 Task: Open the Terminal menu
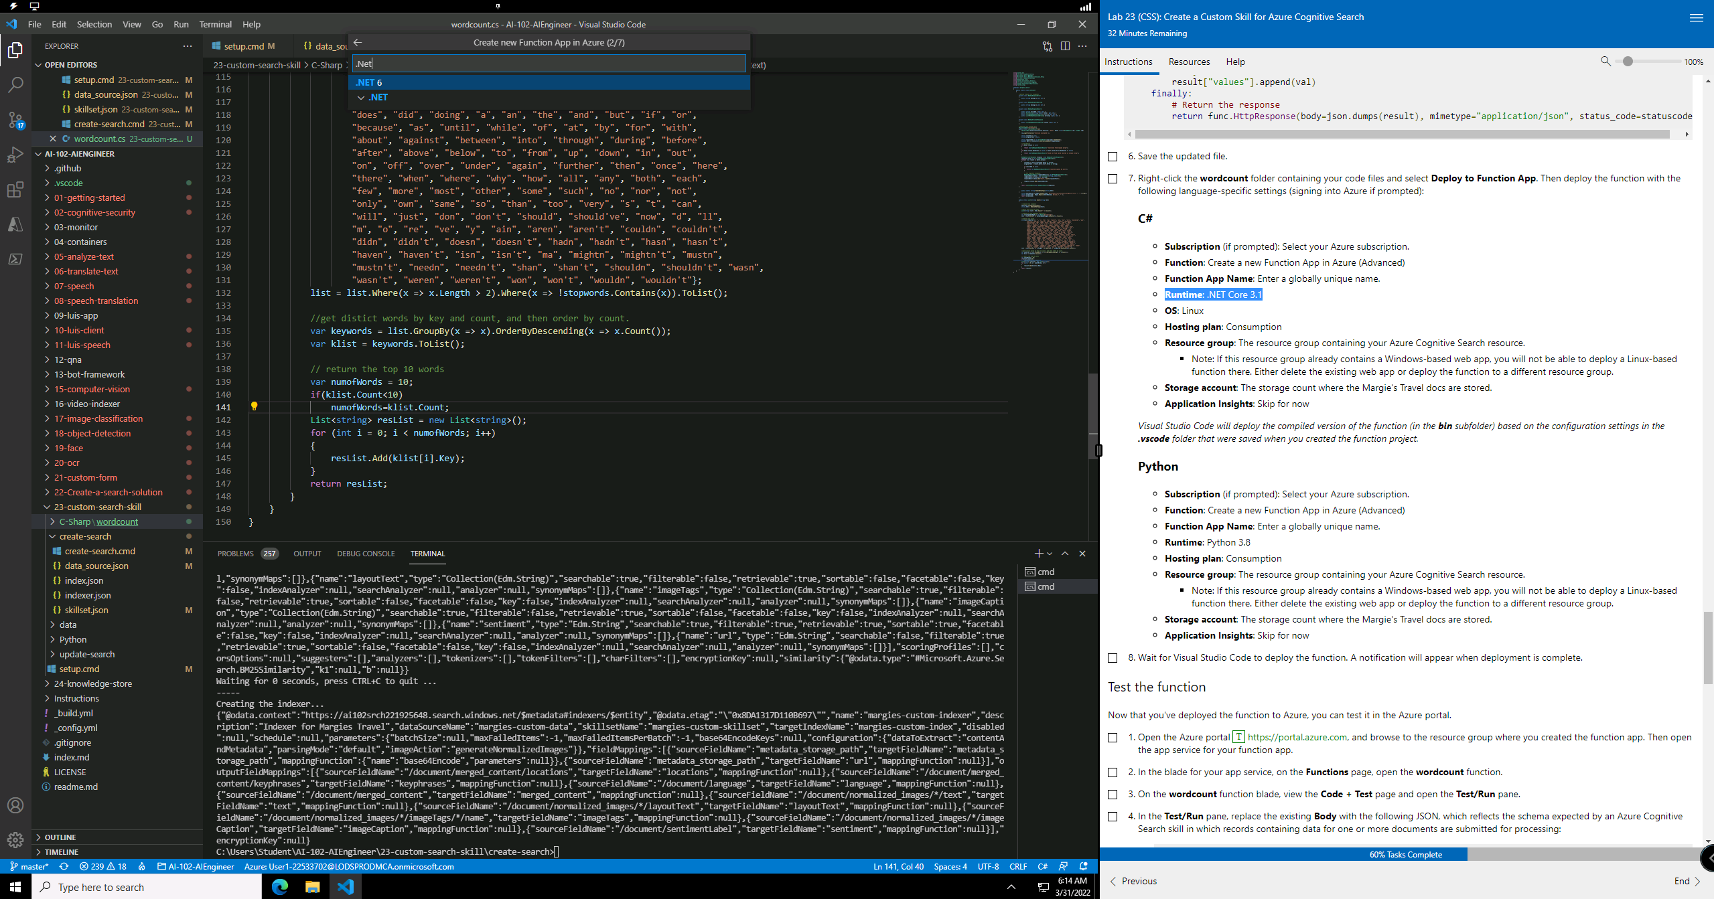[215, 24]
